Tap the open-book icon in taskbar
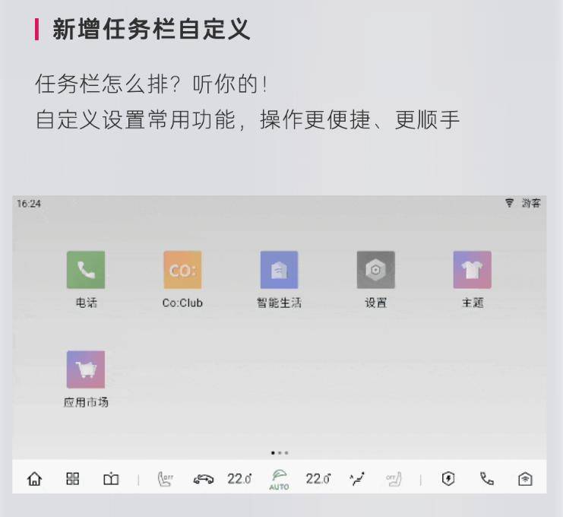This screenshot has height=517, width=563. coord(111,479)
